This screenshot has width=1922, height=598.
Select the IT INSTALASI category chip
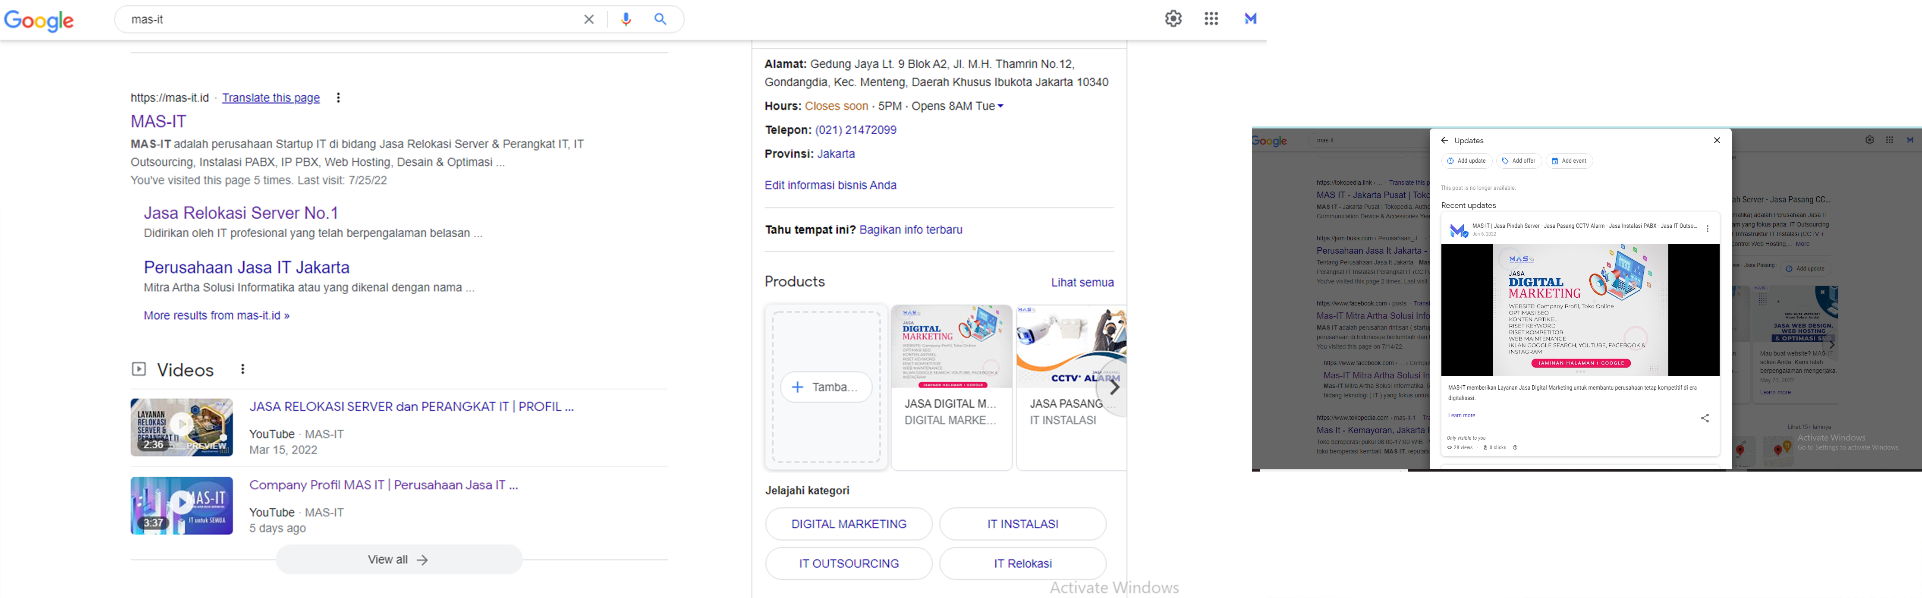[x=1023, y=524]
